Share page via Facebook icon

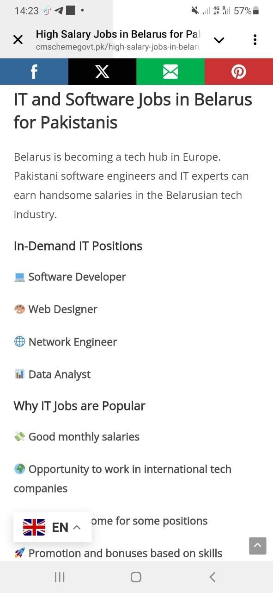tap(34, 71)
